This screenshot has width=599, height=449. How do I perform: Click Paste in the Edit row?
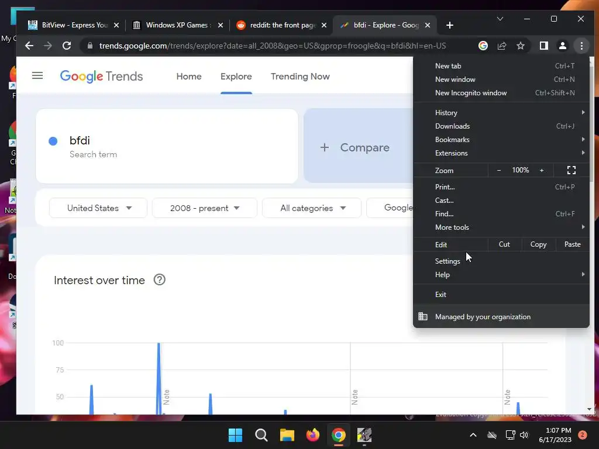572,244
